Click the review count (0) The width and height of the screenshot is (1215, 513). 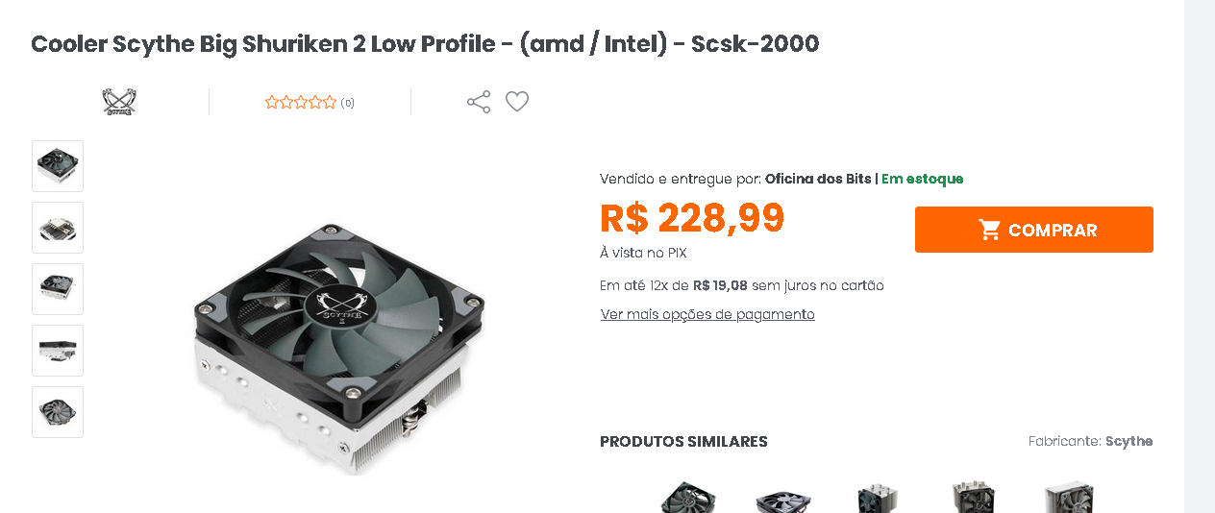(x=347, y=103)
